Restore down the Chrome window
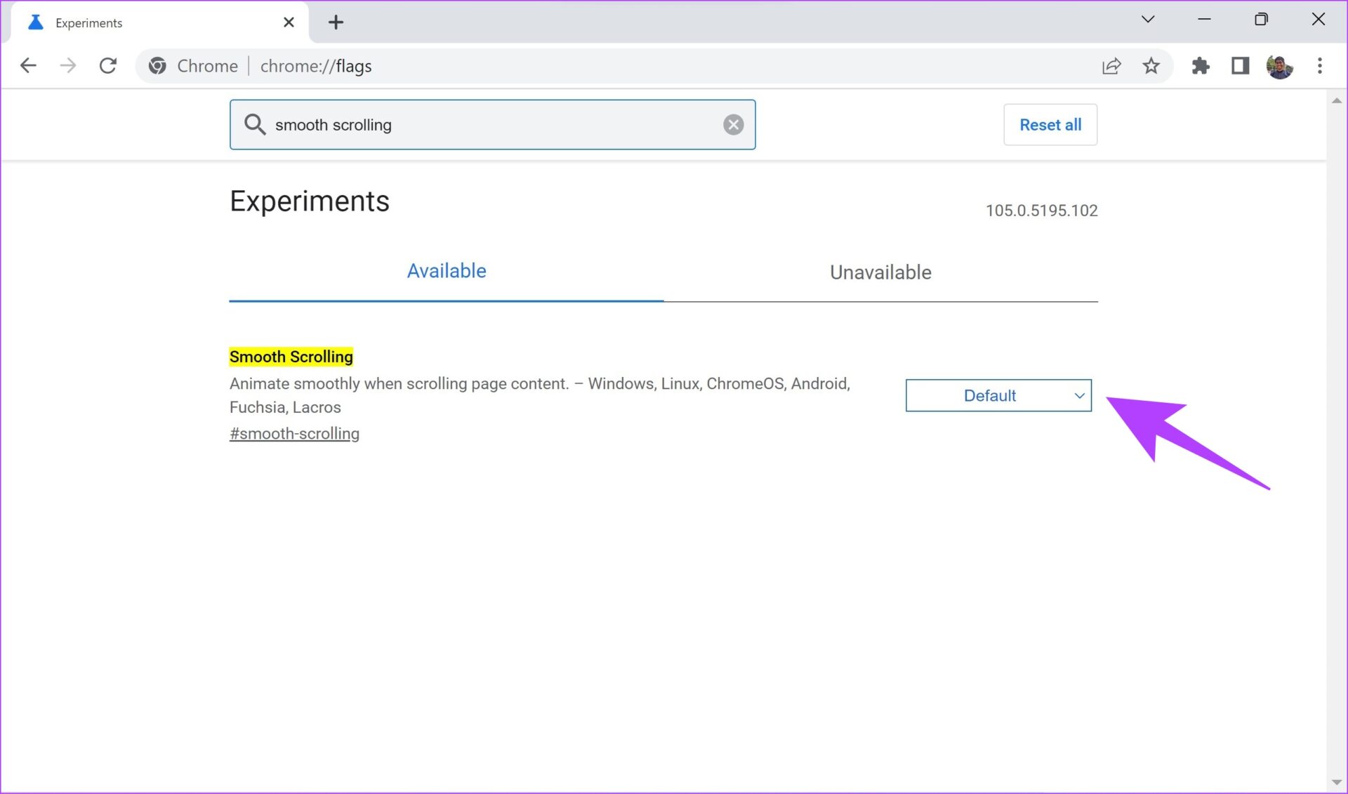The image size is (1348, 794). point(1261,19)
